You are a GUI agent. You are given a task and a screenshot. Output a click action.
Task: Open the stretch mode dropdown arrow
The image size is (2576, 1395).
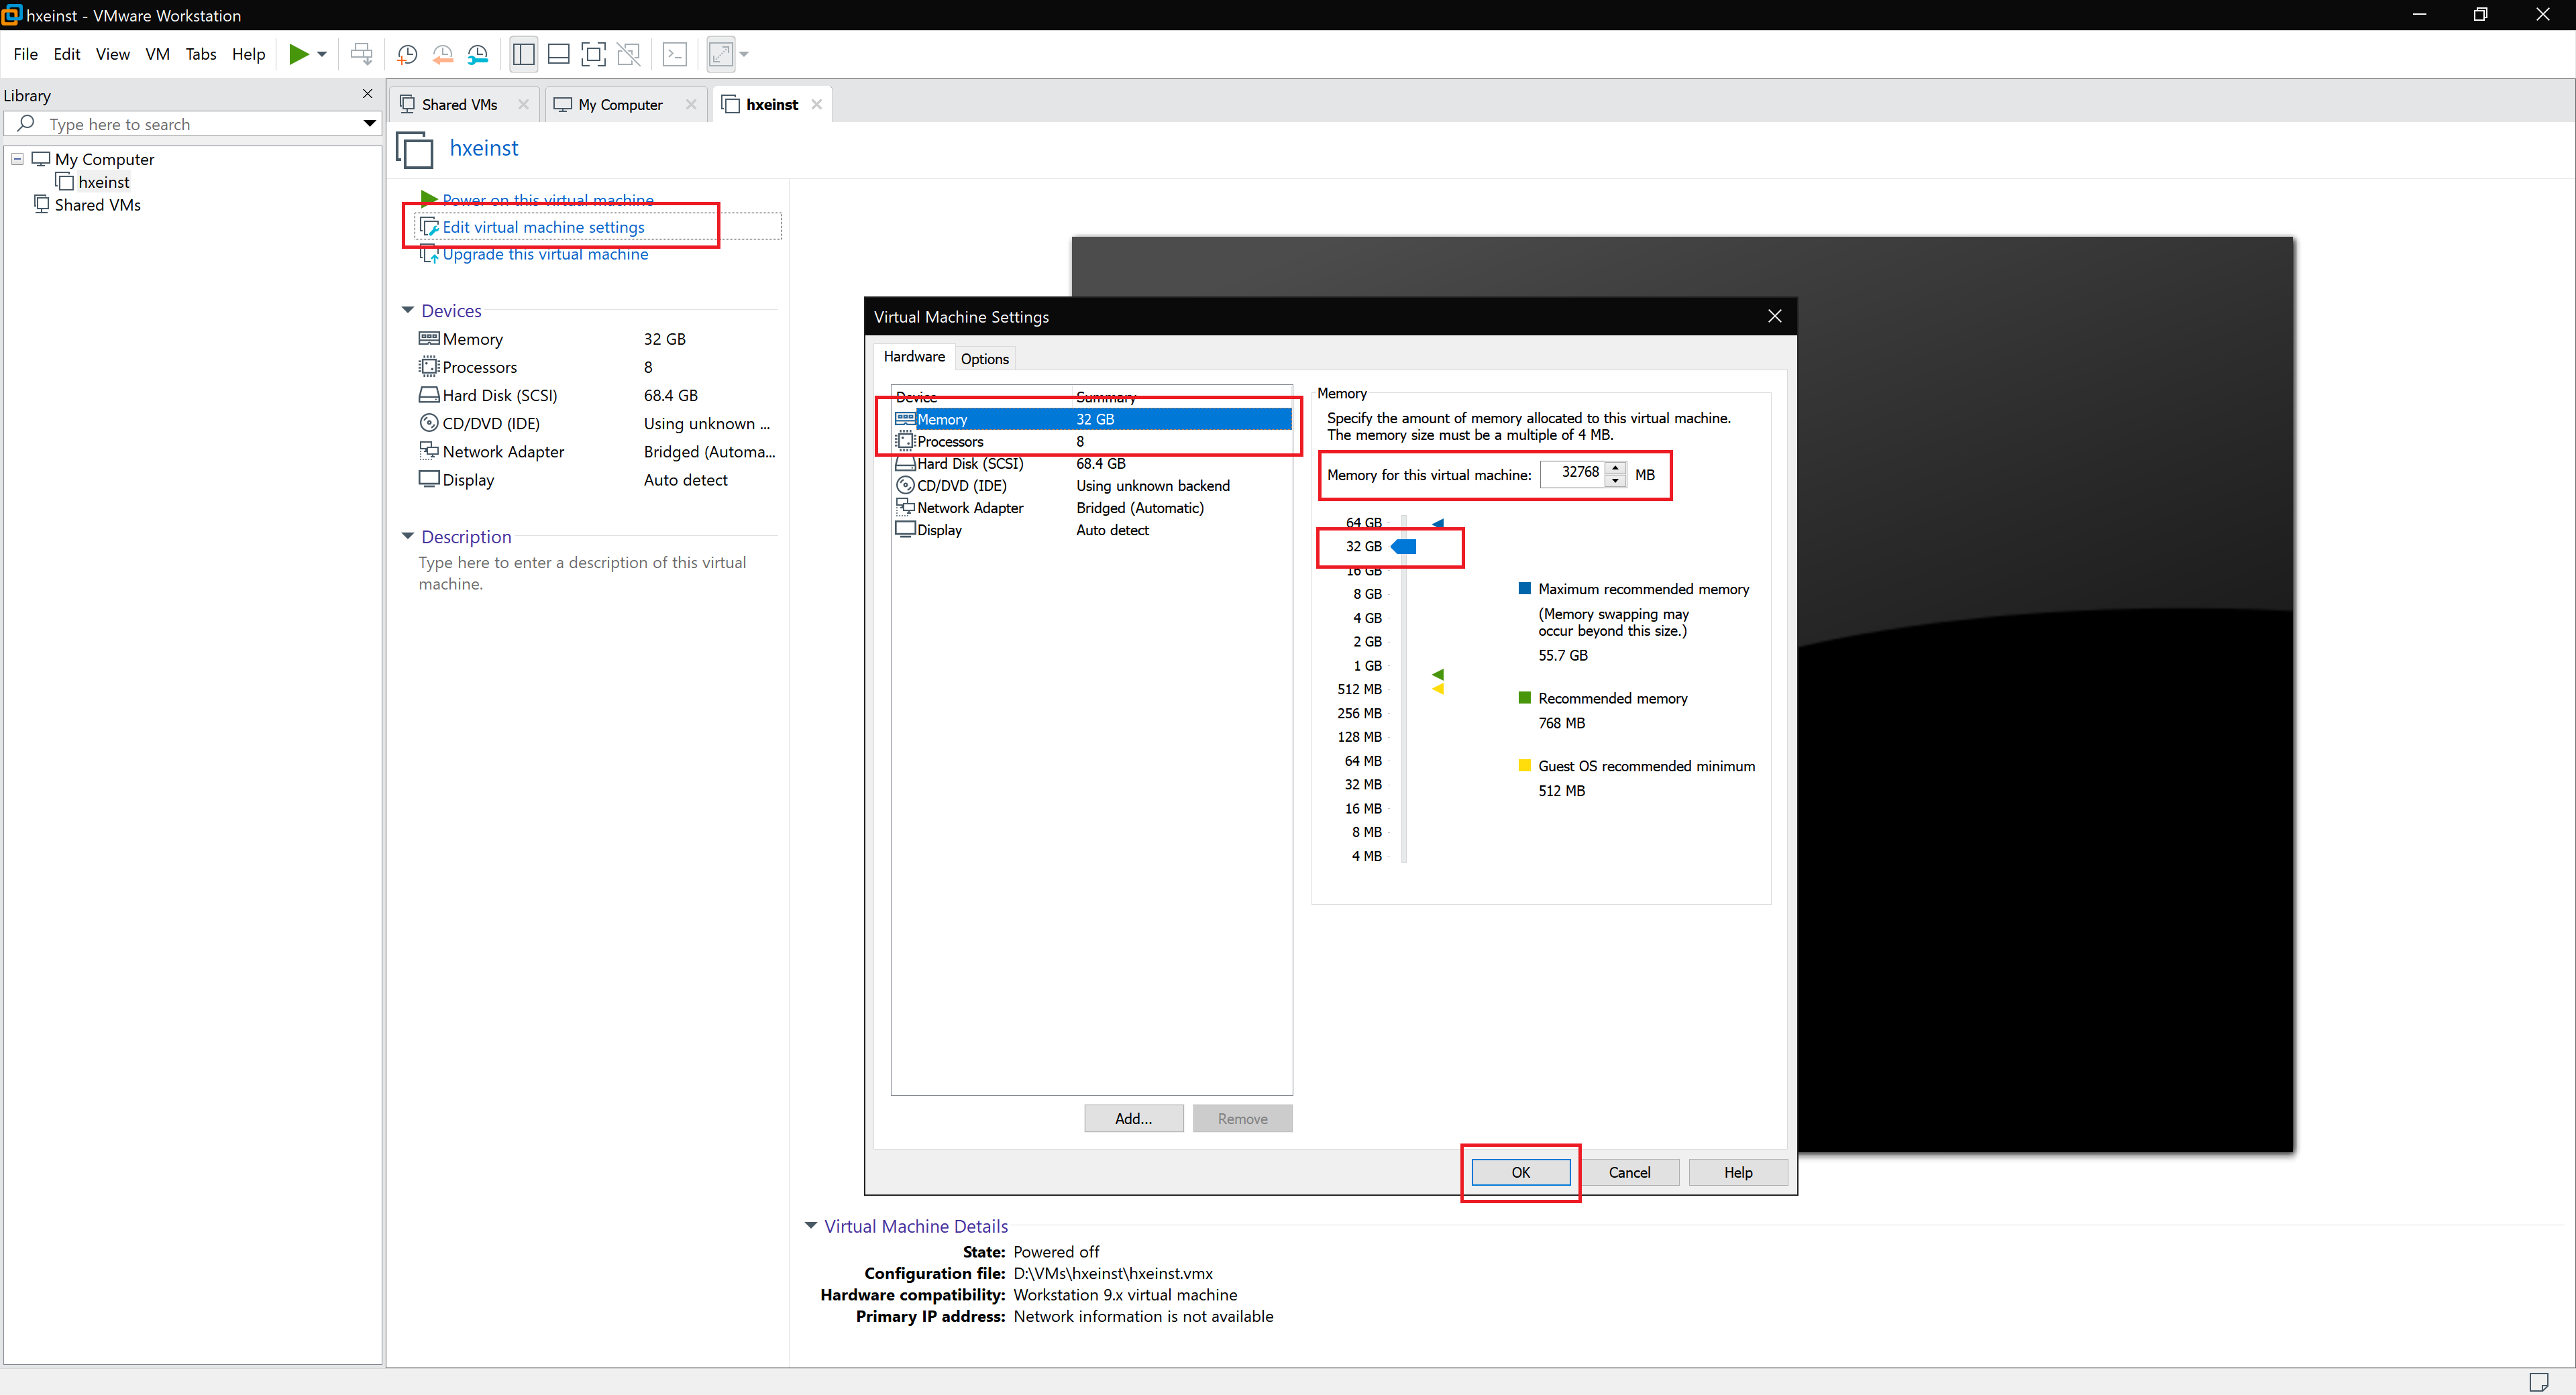744,54
